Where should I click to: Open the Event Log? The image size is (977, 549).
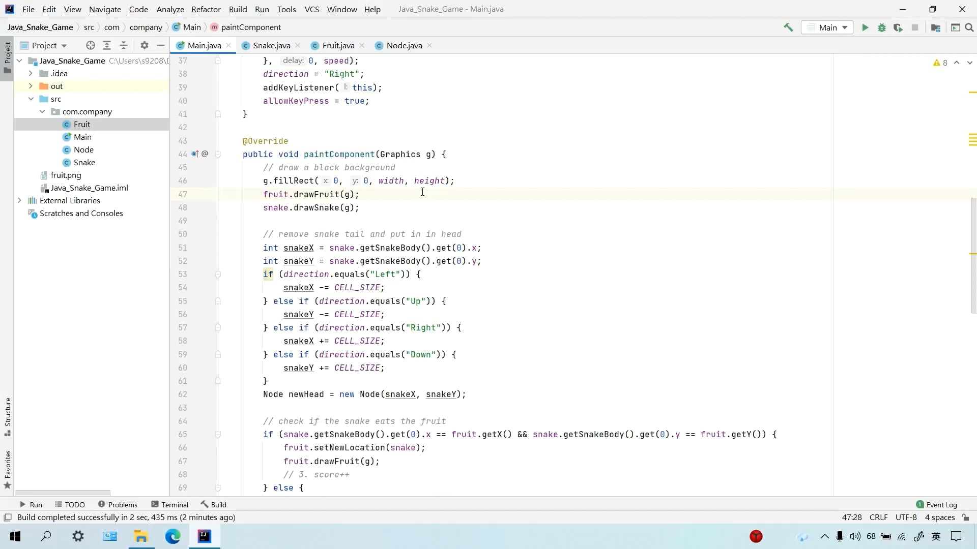[x=936, y=504]
